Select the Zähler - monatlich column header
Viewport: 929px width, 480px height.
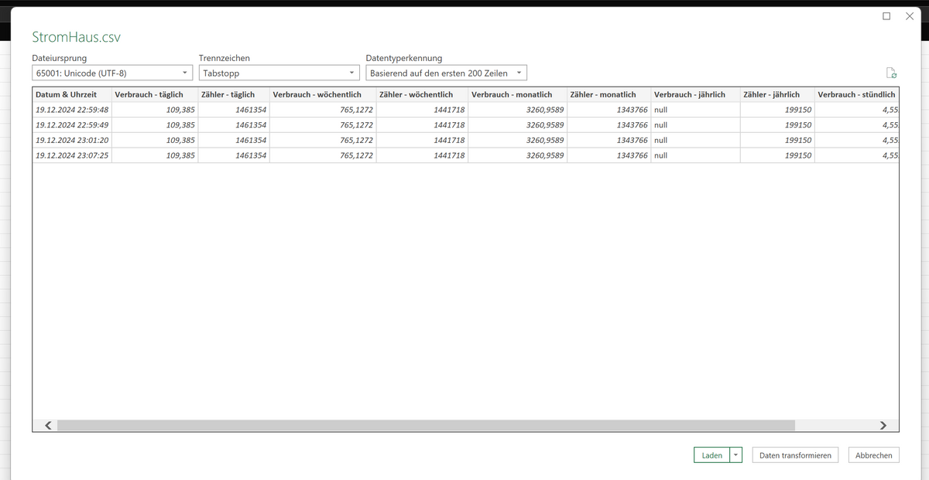click(x=608, y=94)
